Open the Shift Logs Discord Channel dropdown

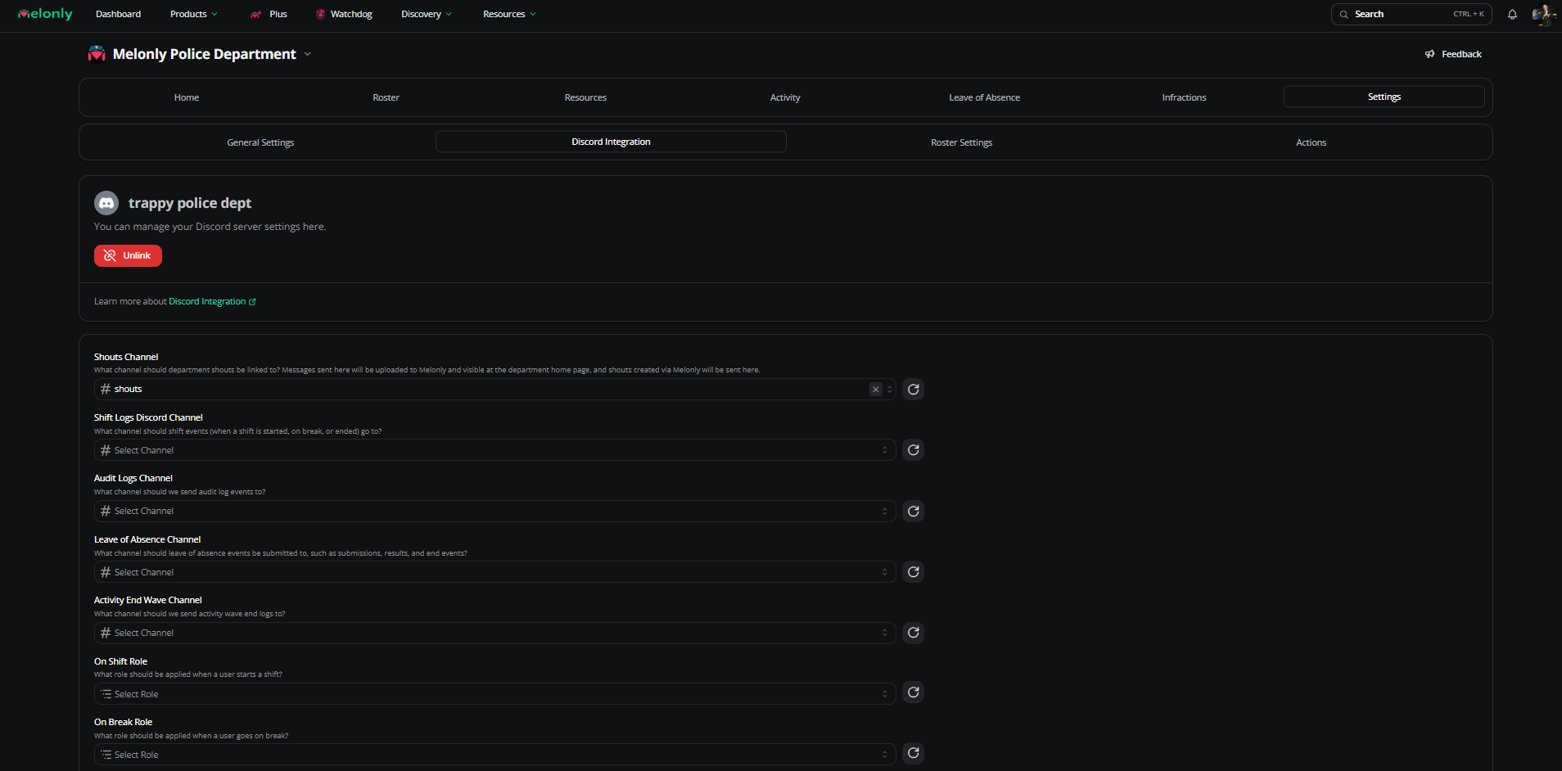click(494, 450)
